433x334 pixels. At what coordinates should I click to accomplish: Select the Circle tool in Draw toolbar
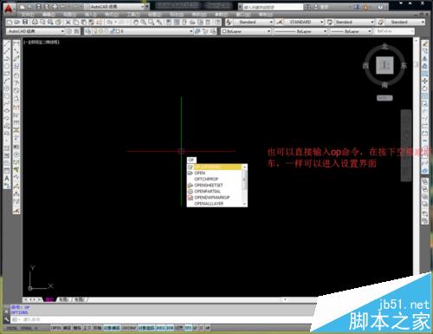click(x=7, y=88)
